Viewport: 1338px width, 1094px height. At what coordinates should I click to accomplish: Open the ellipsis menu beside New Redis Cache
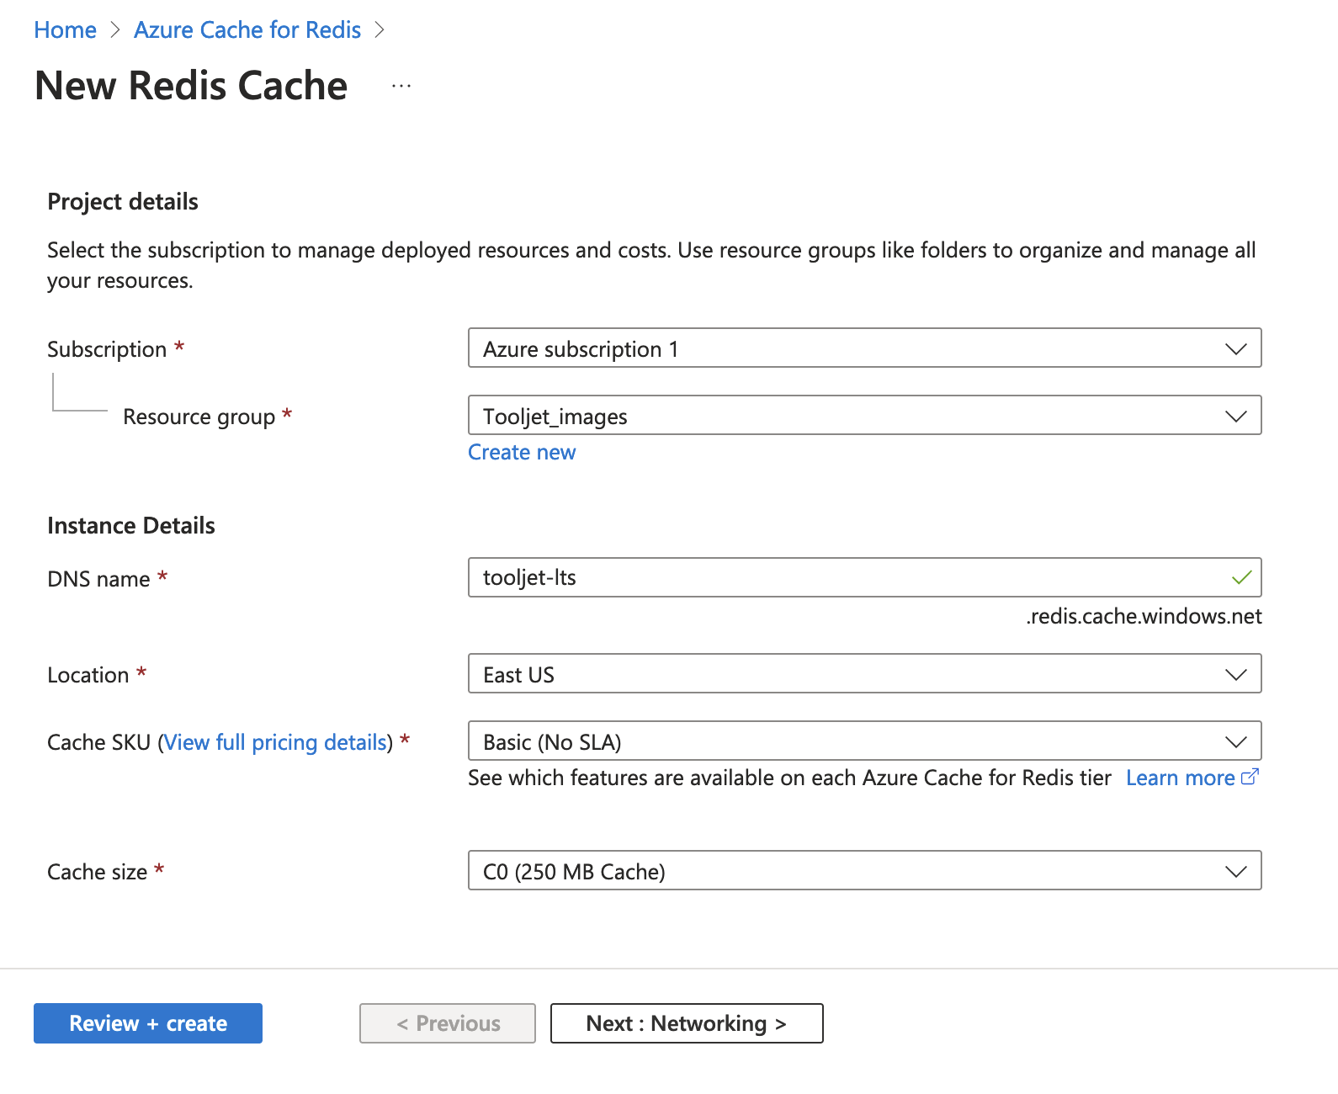tap(401, 86)
